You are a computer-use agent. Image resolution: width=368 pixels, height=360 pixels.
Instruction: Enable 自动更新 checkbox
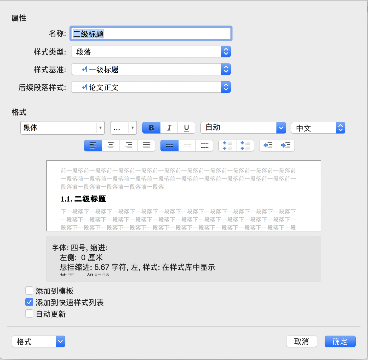tap(29, 314)
